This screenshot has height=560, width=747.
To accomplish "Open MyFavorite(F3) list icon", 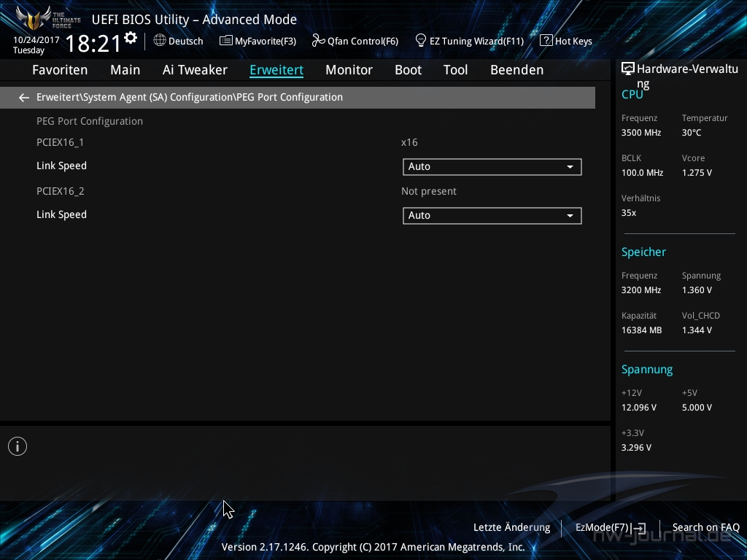I will tap(226, 41).
